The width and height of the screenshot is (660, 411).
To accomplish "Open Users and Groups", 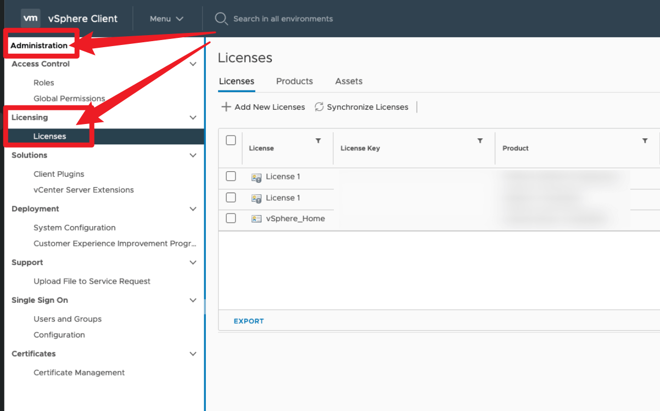I will point(68,319).
